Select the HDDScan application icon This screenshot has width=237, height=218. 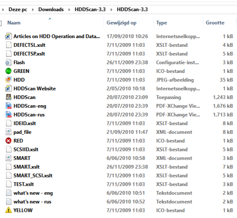(8, 97)
